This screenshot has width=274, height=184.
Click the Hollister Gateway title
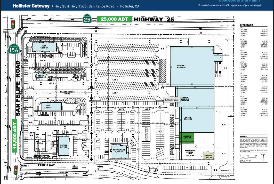(31, 6)
